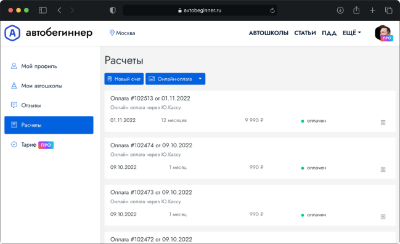Select оплачен status of payment #102474
The height and width of the screenshot is (244, 400).
tap(314, 168)
